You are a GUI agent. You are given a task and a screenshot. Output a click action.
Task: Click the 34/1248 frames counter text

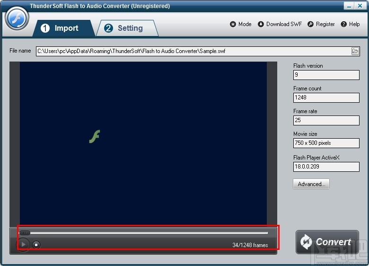(x=250, y=245)
